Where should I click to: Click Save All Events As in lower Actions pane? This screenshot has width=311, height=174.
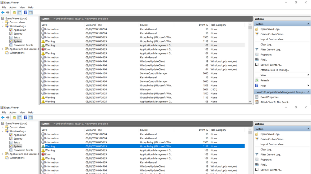(271, 170)
